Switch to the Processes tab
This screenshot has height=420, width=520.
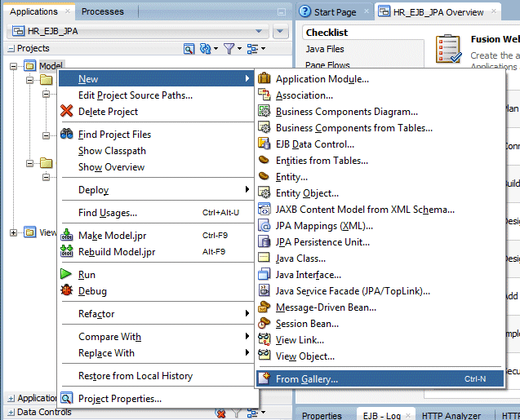click(x=103, y=11)
